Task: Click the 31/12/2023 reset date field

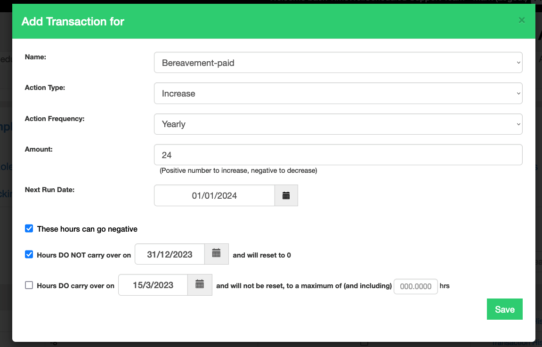Action: [x=170, y=254]
